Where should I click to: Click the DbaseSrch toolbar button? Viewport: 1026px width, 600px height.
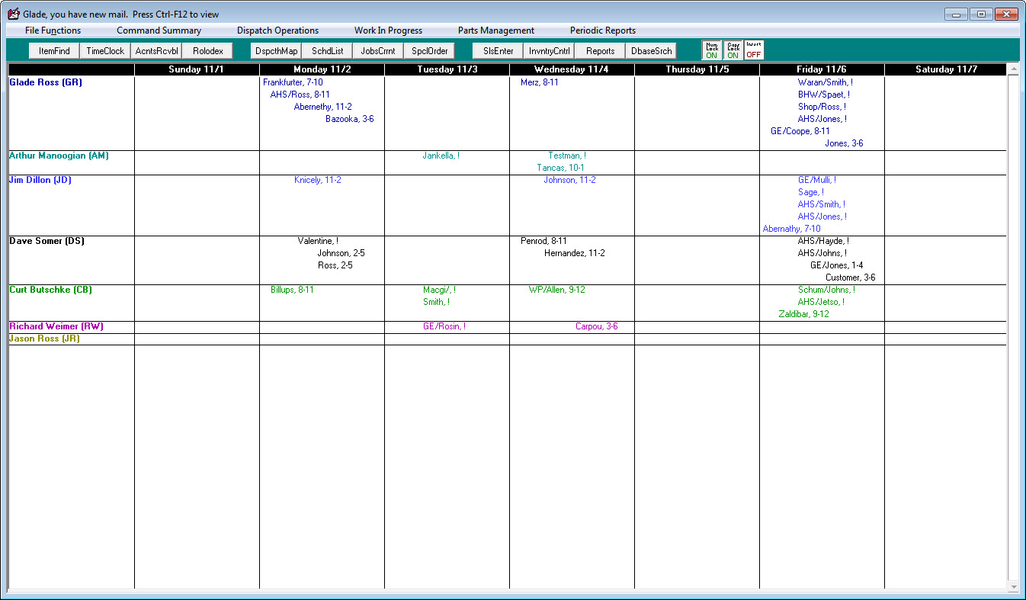pyautogui.click(x=652, y=51)
